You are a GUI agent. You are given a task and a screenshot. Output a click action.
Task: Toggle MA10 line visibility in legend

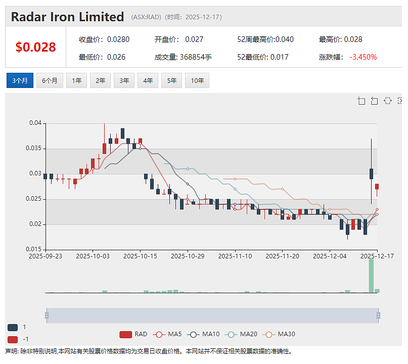203,334
